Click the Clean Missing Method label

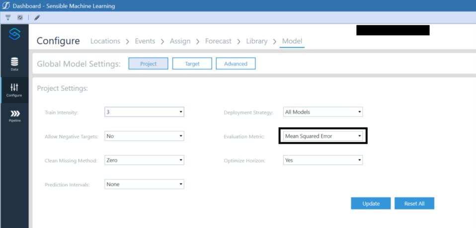coord(71,161)
